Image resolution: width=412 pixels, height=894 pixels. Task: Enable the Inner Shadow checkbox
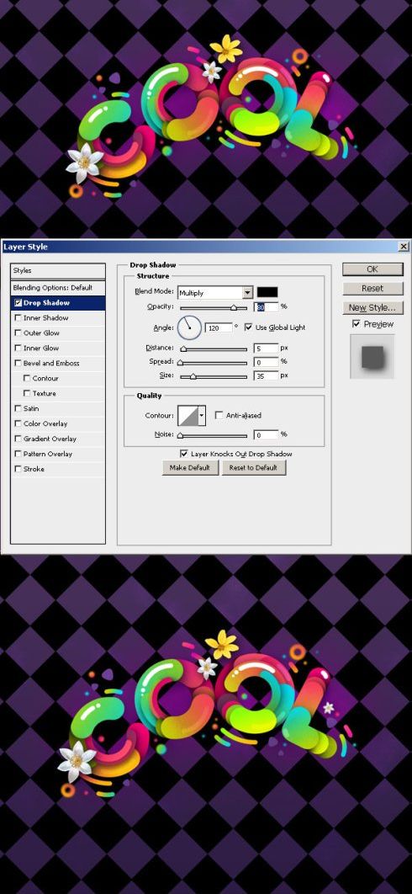coord(18,318)
